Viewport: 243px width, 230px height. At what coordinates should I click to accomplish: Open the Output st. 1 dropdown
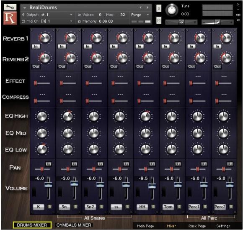point(47,15)
